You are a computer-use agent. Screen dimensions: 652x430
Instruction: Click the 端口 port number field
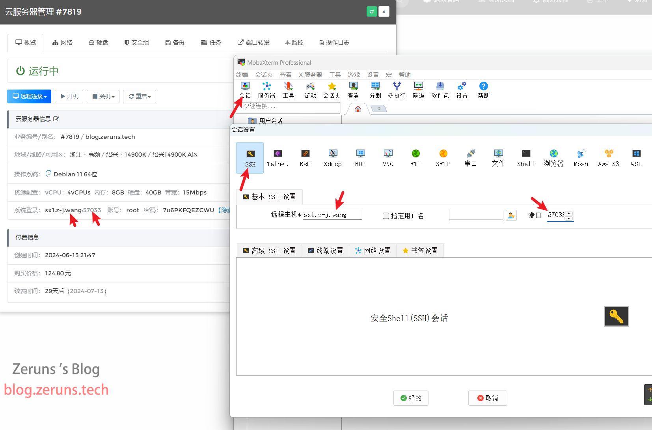coord(556,215)
